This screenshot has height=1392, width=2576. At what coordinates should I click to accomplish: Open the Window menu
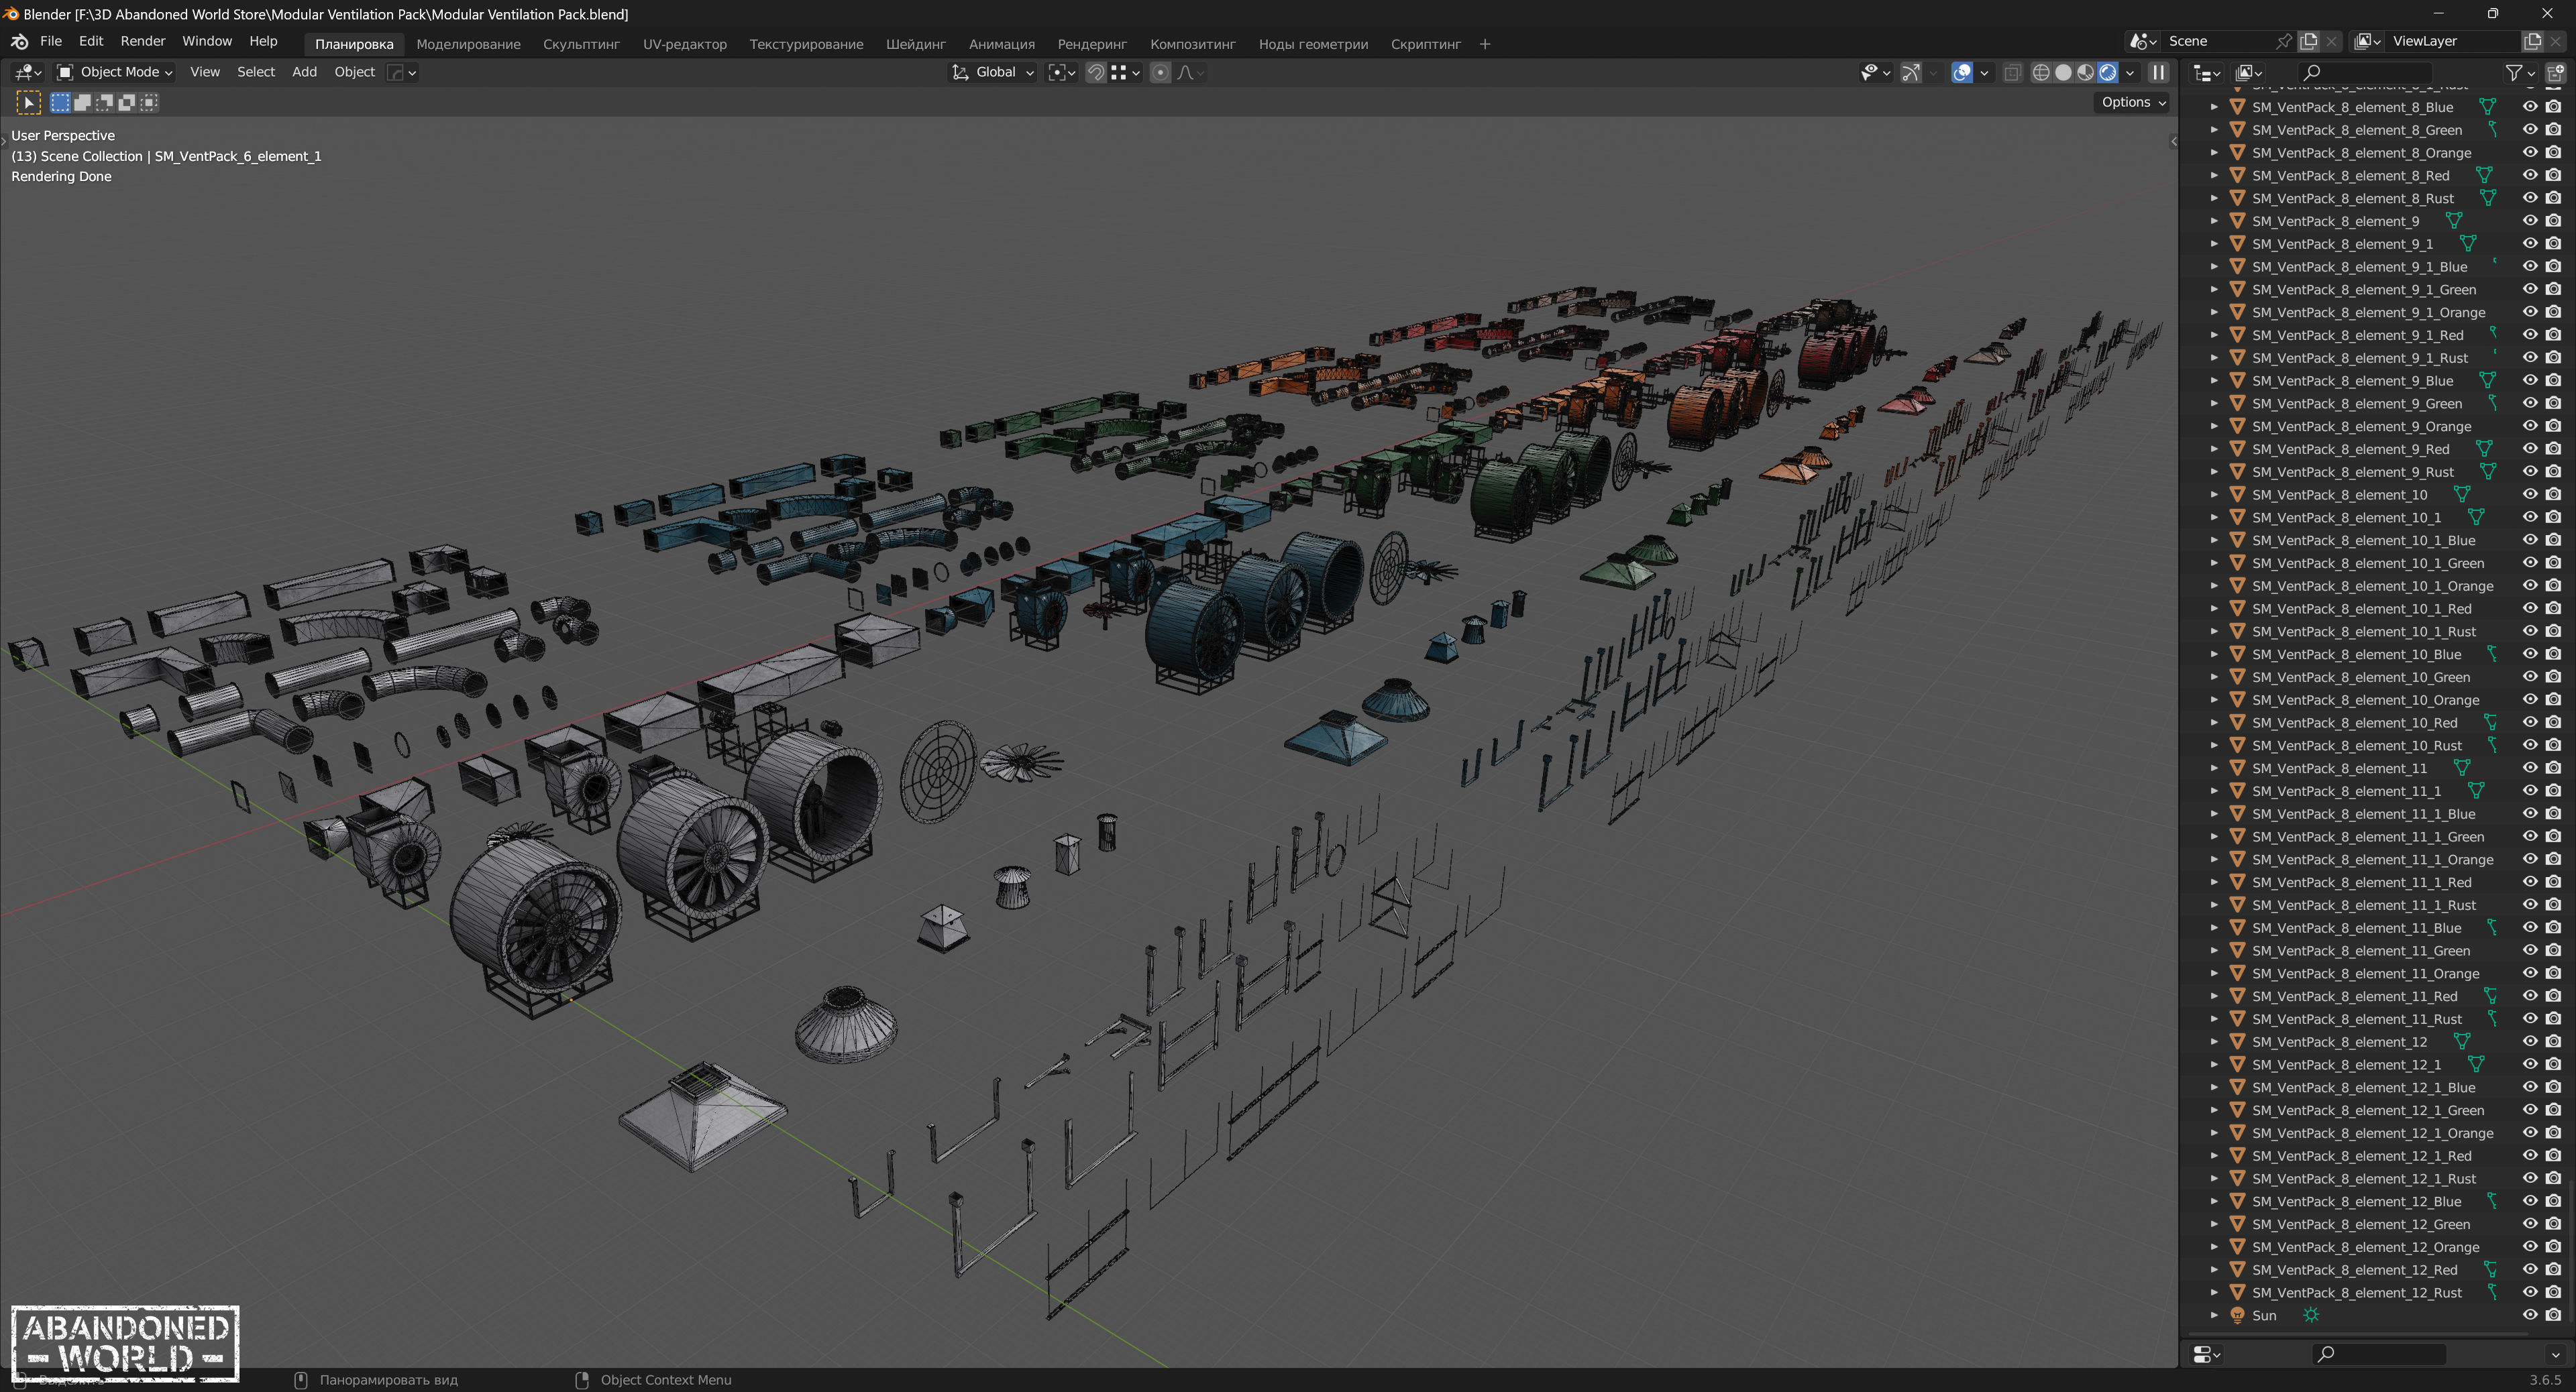click(x=206, y=41)
